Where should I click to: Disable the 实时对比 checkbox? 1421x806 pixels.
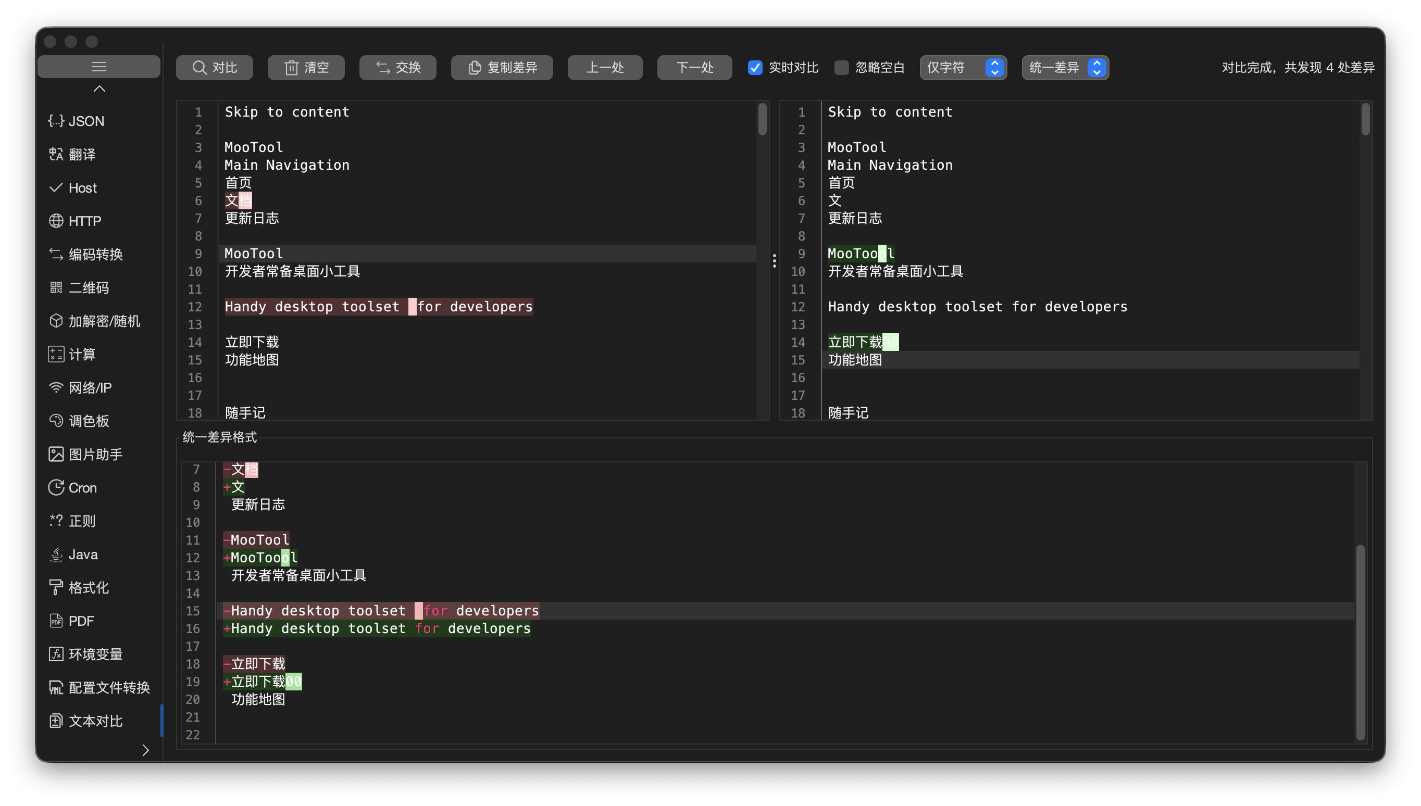[755, 68]
